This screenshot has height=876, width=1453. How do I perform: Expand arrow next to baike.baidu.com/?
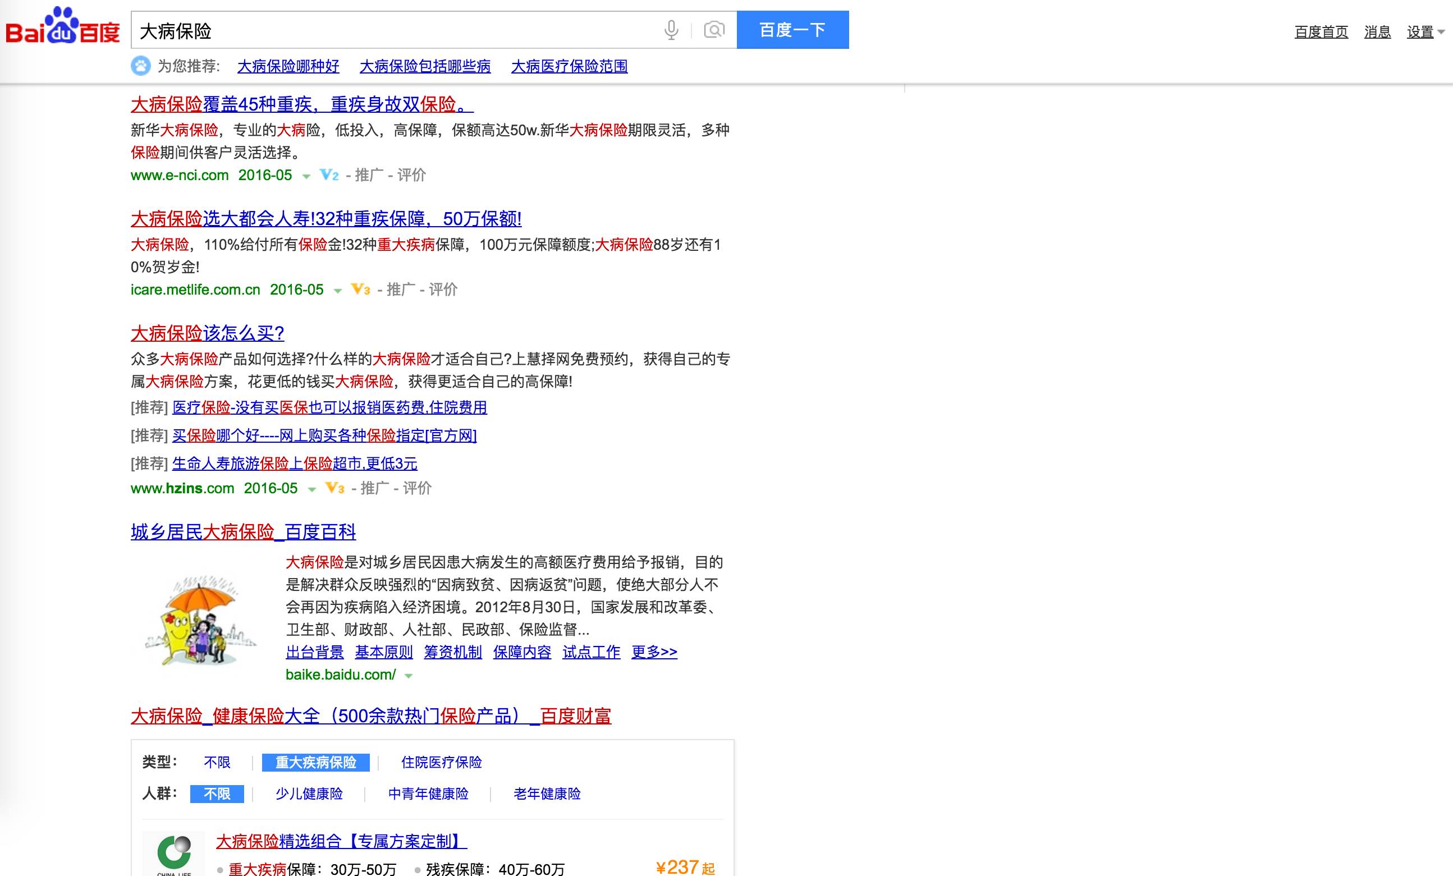tap(408, 676)
